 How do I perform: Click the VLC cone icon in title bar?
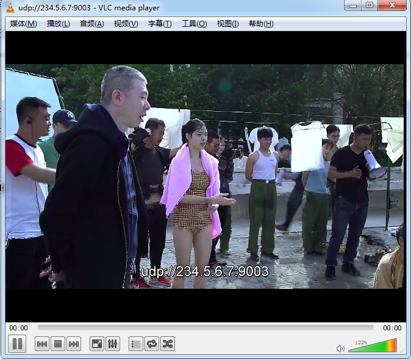[x=10, y=7]
